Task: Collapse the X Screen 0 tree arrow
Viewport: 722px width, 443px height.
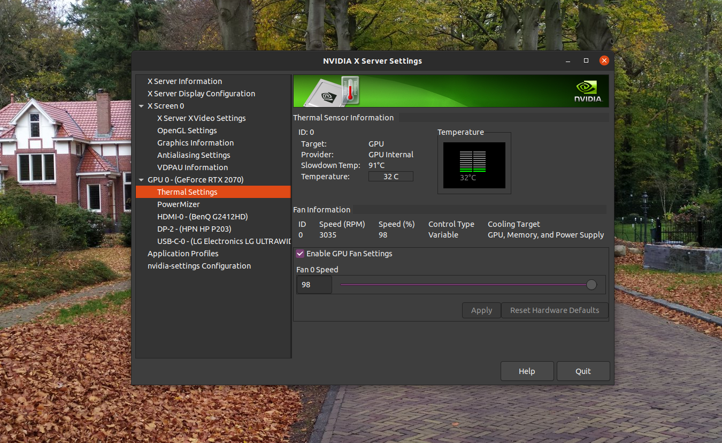Action: 141,106
